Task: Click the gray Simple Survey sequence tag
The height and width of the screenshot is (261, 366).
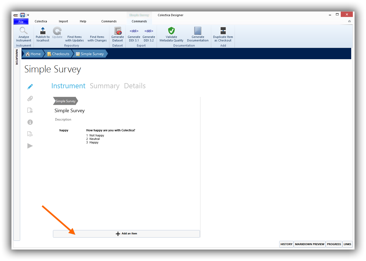Action: coord(66,101)
